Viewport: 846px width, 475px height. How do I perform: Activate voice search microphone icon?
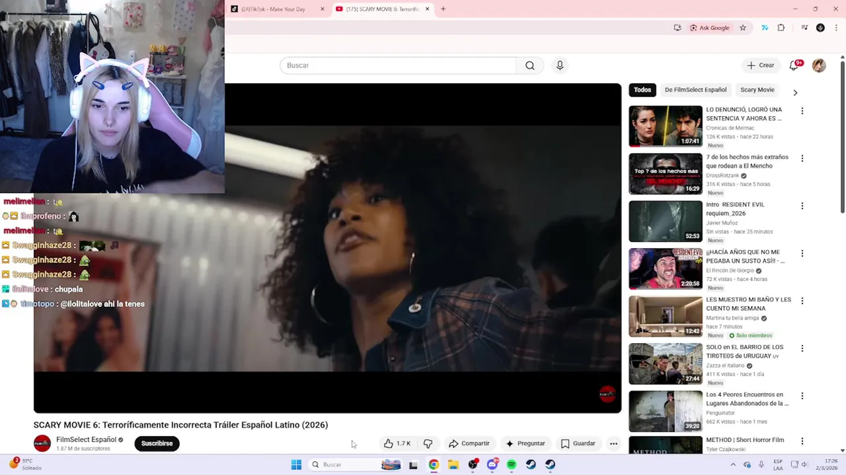point(560,65)
